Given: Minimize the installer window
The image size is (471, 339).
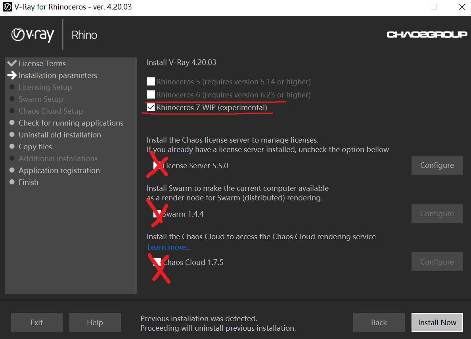Looking at the screenshot, I should click(x=406, y=7).
